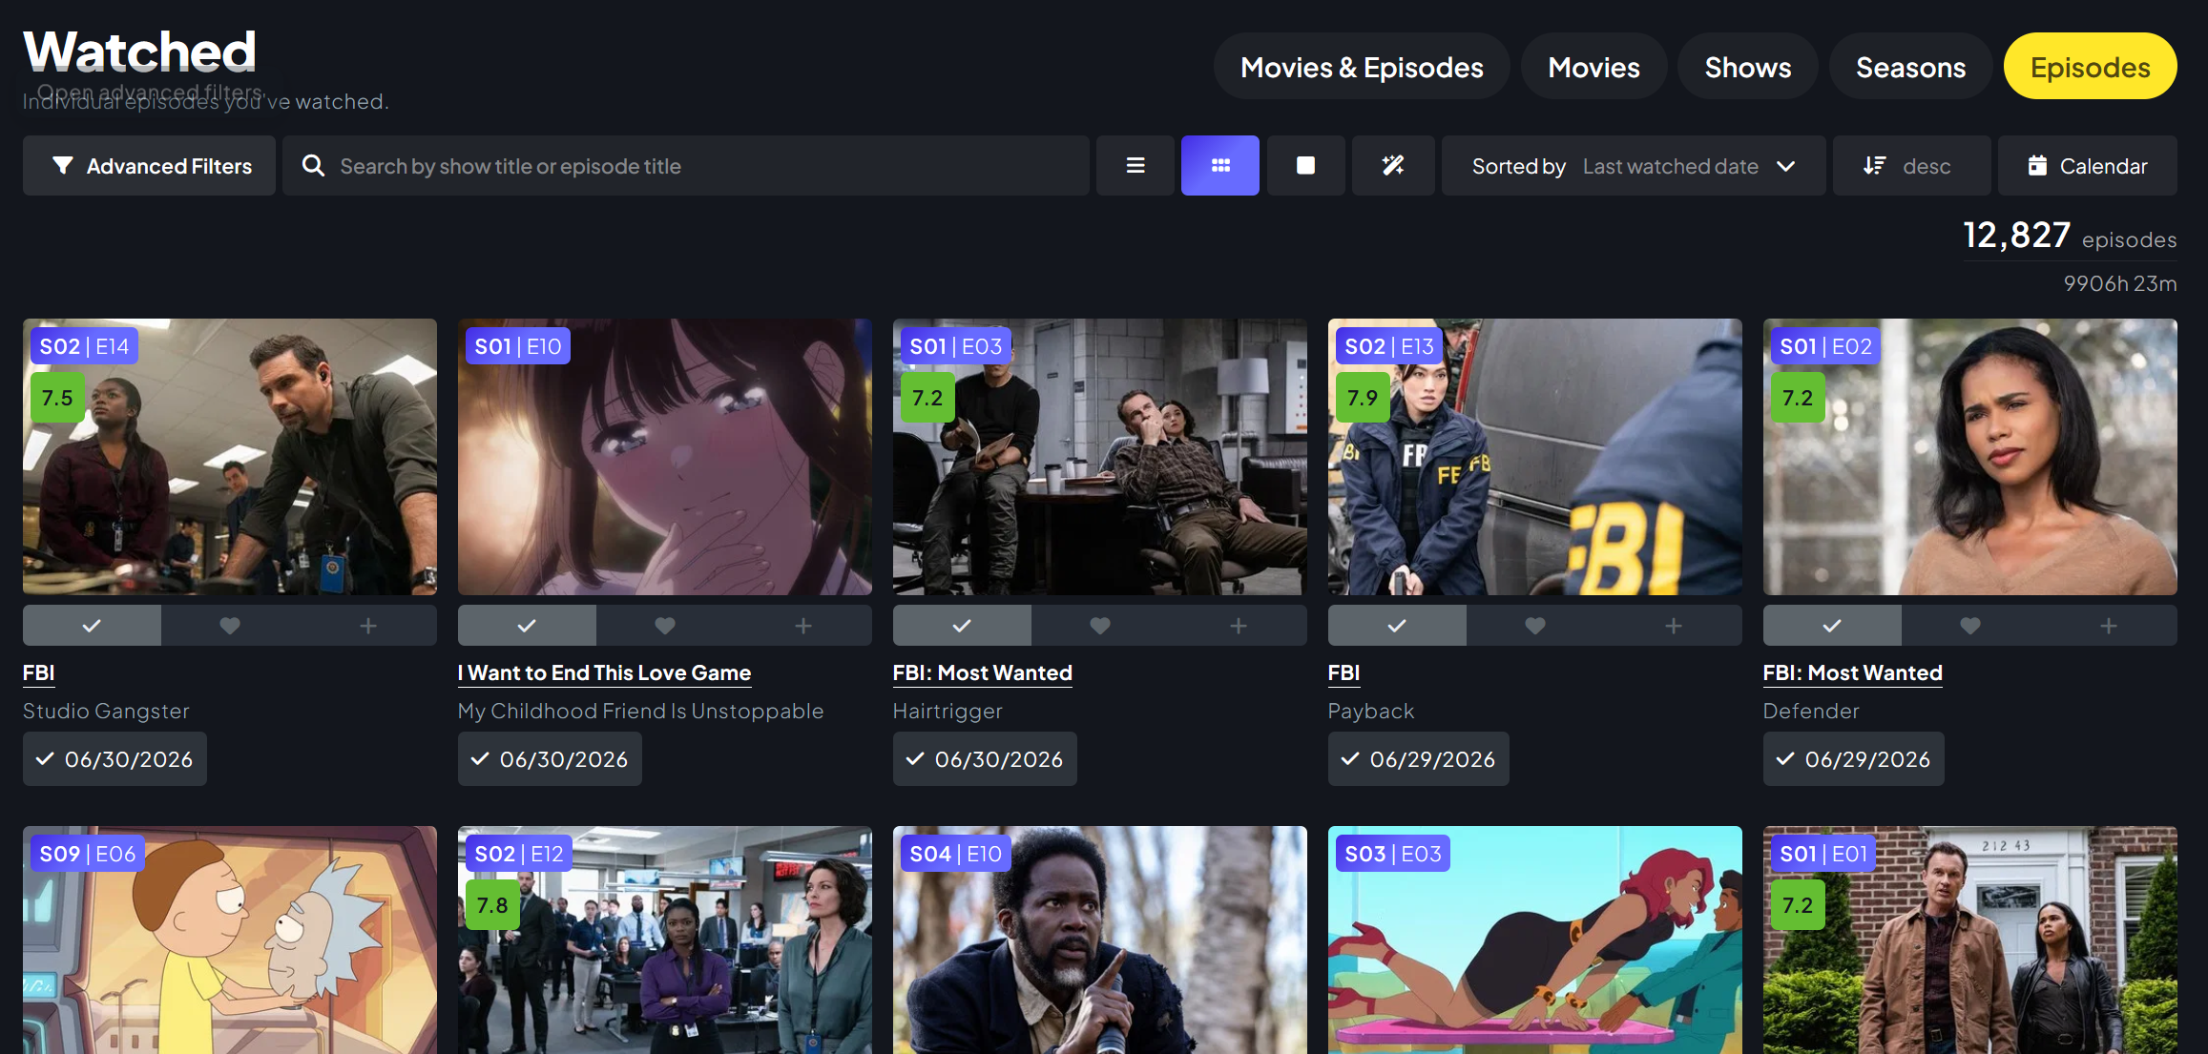The width and height of the screenshot is (2208, 1054).
Task: Toggle watched check on Hairtrigger episode
Action: point(962,626)
